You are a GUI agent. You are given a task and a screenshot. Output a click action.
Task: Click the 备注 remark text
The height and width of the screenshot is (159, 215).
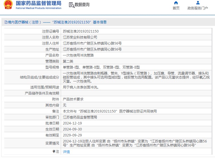point(110,111)
